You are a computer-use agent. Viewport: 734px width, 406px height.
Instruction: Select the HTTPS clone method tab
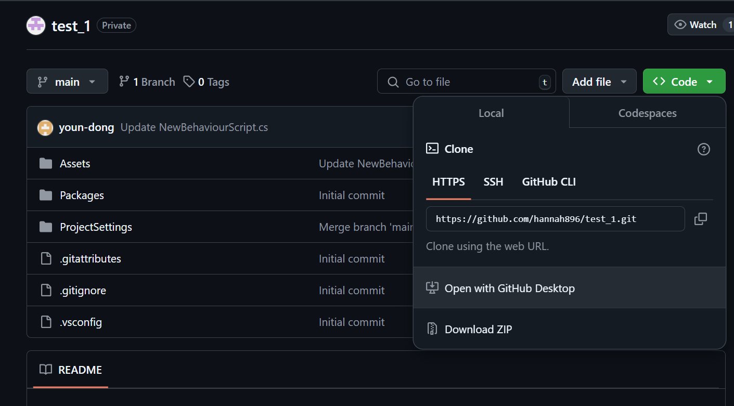(448, 182)
